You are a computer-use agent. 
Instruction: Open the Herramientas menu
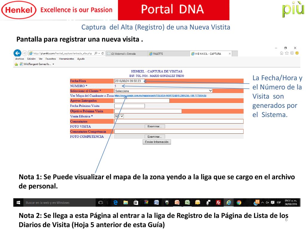pyautogui.click(x=67, y=59)
